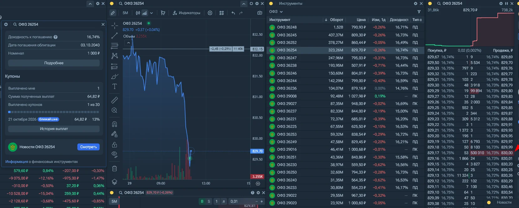Open chart layout grid icon
The width and height of the screenshot is (519, 208).
pyautogui.click(x=221, y=13)
